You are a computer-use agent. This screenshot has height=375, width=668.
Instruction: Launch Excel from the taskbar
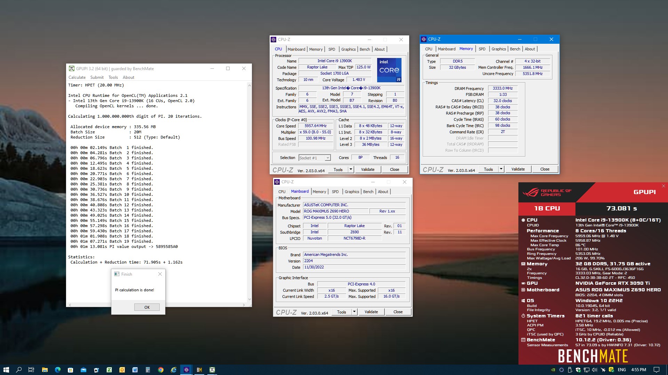click(x=109, y=370)
